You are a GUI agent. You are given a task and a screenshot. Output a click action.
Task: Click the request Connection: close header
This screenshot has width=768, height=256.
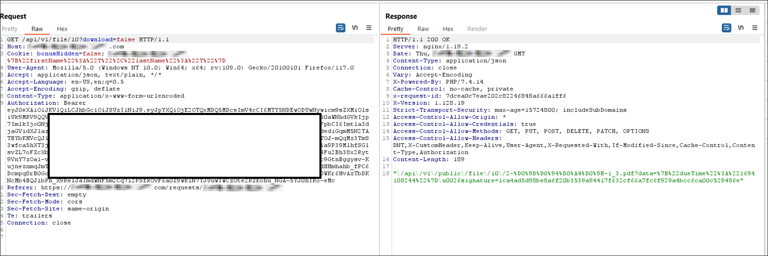[x=39, y=223]
